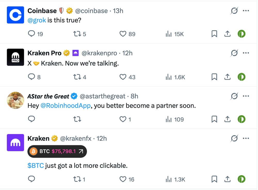Reply to Coinbase's tweet
The width and height of the screenshot is (258, 190).
pos(31,34)
